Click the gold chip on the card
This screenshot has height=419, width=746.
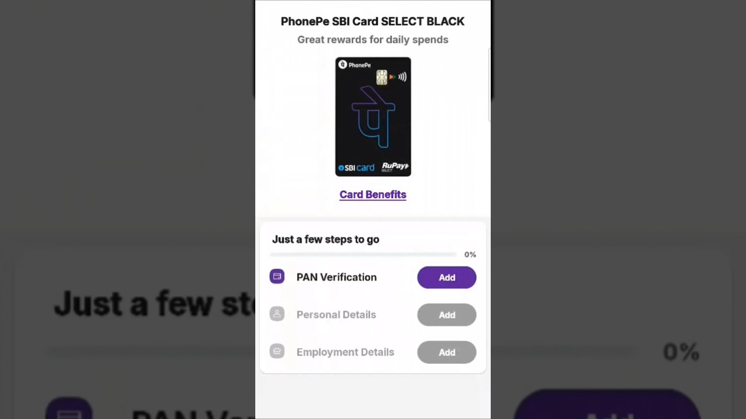382,77
